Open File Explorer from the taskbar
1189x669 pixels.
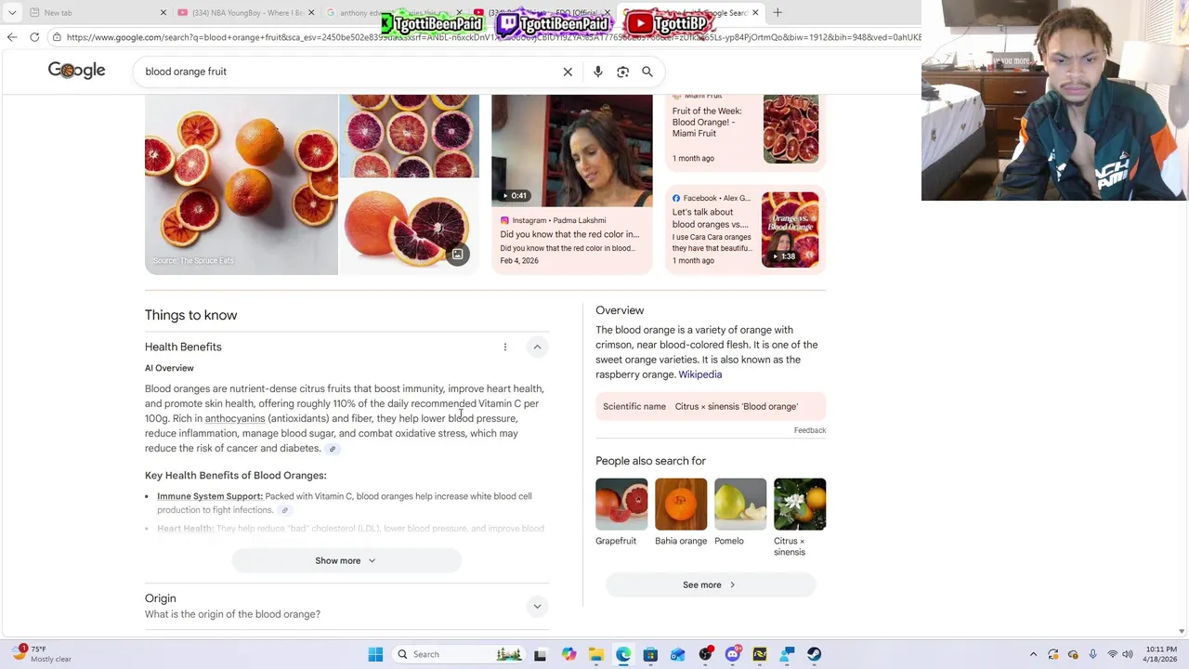point(595,654)
